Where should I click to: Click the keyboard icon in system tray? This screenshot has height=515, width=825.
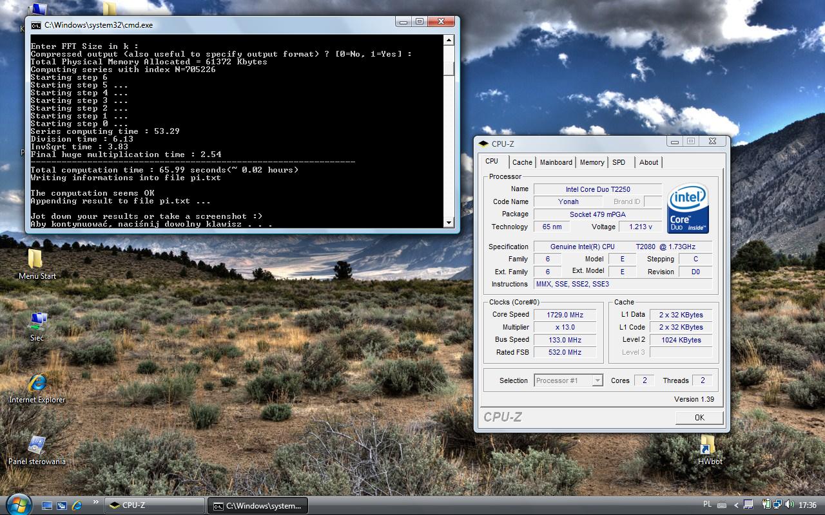pyautogui.click(x=722, y=505)
